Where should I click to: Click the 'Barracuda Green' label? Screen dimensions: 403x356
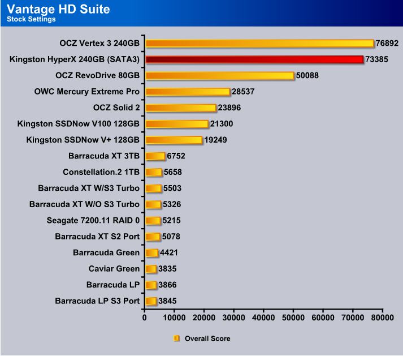pyautogui.click(x=106, y=252)
